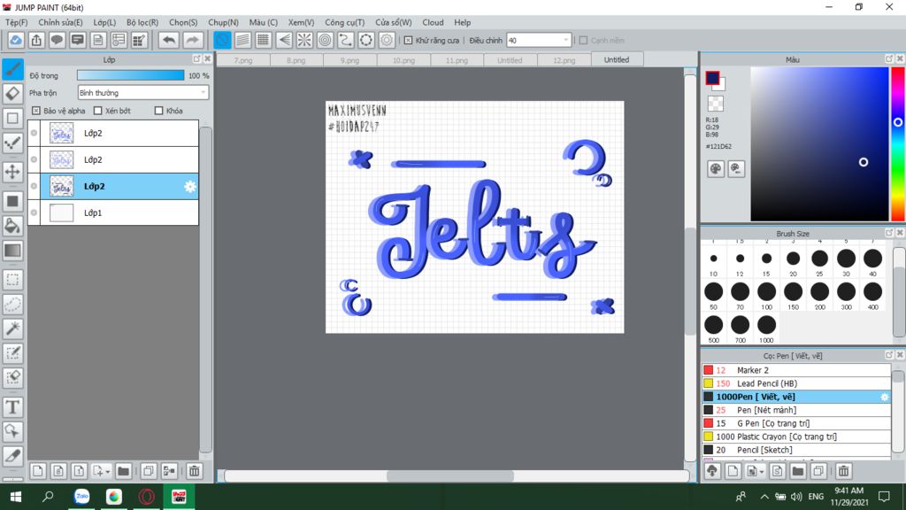
Task: Open Opera browser from the taskbar
Action: pyautogui.click(x=146, y=497)
